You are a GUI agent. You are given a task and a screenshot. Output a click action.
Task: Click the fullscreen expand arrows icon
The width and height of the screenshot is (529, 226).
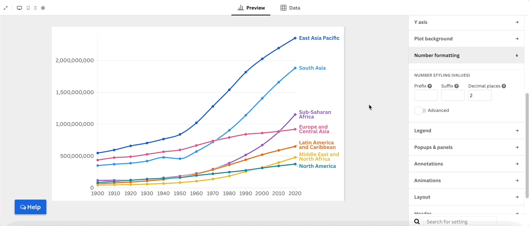tap(6, 8)
